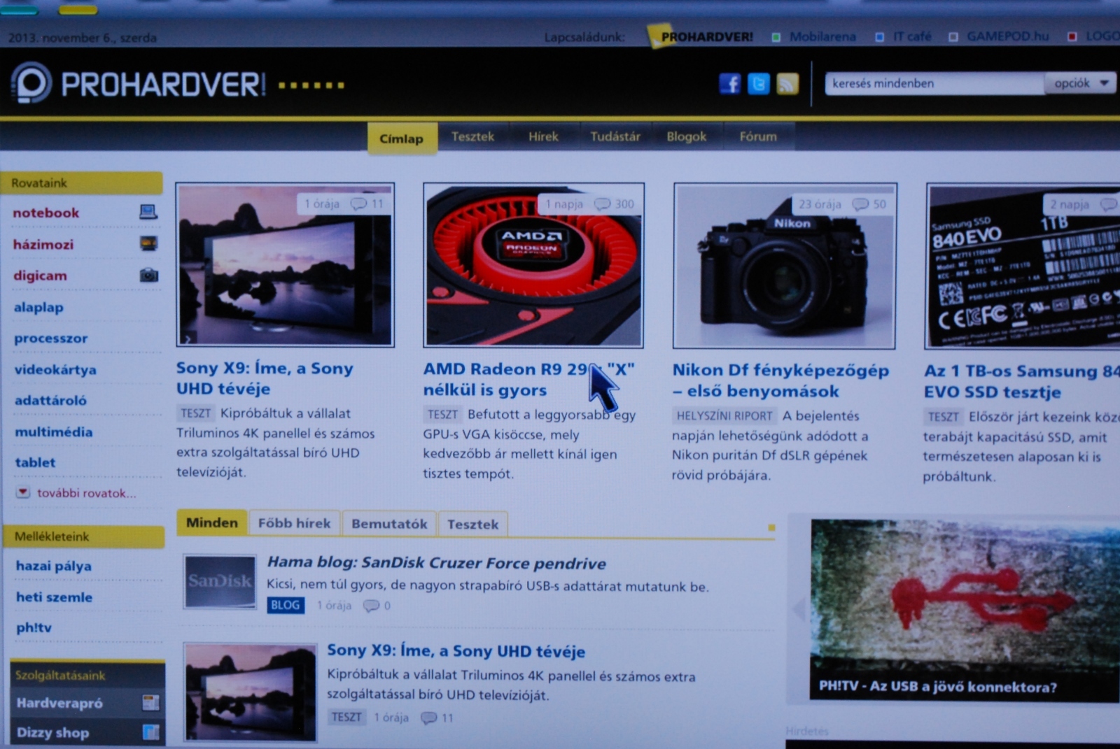This screenshot has height=749, width=1120.
Task: Open Sony X9 UHD tévéje featured headline
Action: (x=265, y=378)
